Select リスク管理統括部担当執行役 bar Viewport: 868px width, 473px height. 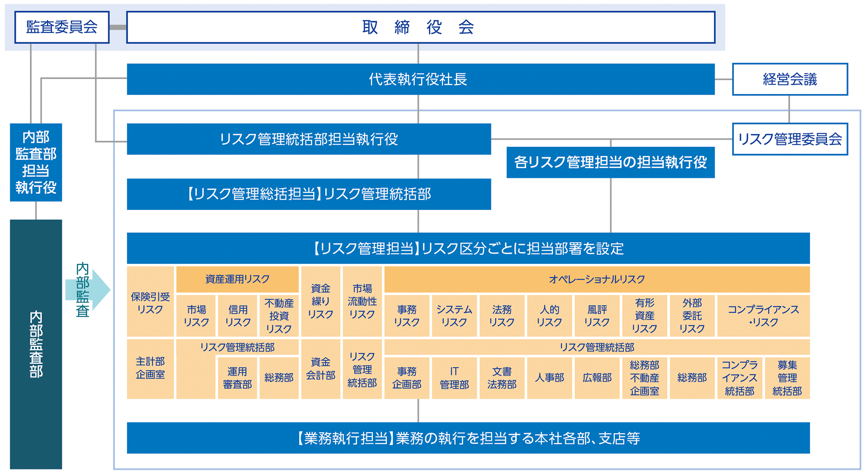tap(309, 139)
